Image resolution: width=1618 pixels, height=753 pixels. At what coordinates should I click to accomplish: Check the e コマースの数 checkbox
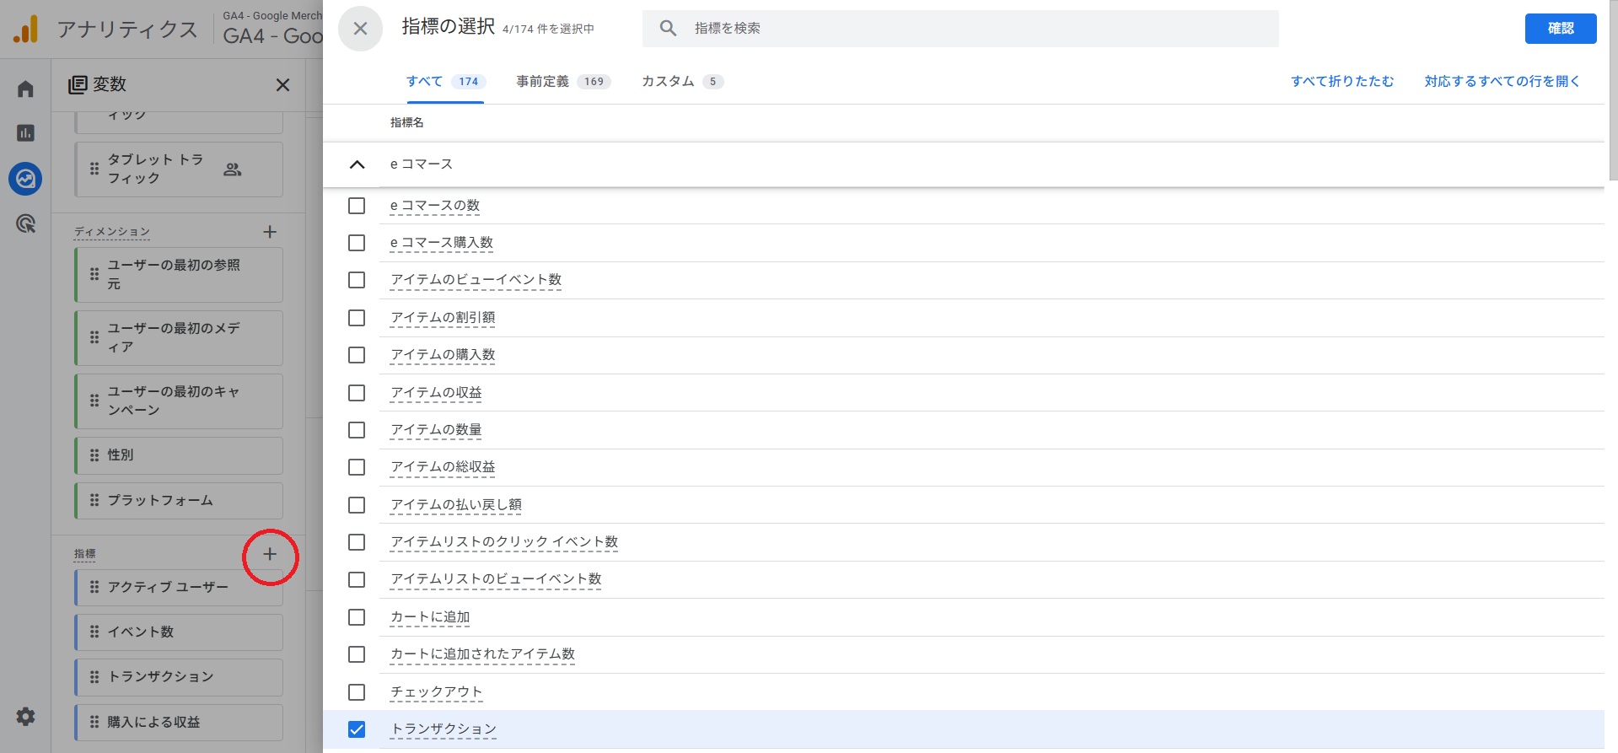click(357, 206)
